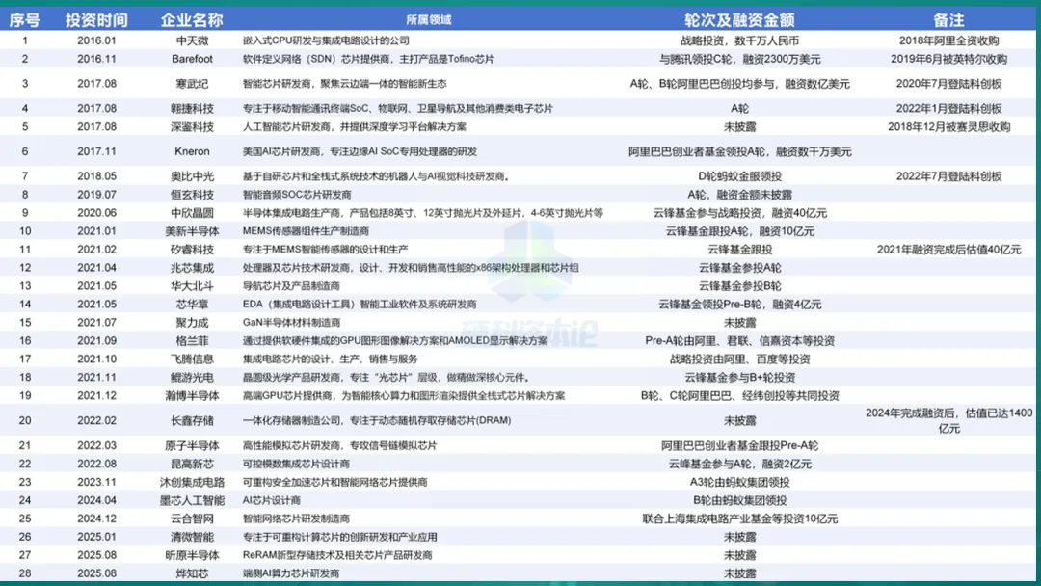Click the funding cell 阿里巴巴创业者基金跟投Pre-A轮
This screenshot has height=586, width=1041.
(x=739, y=444)
